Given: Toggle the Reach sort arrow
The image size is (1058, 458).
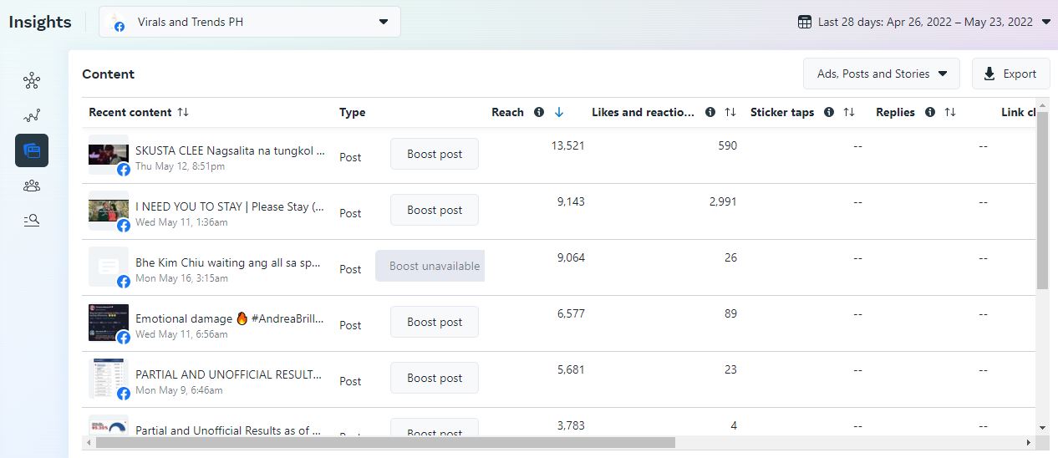Looking at the screenshot, I should click(559, 112).
